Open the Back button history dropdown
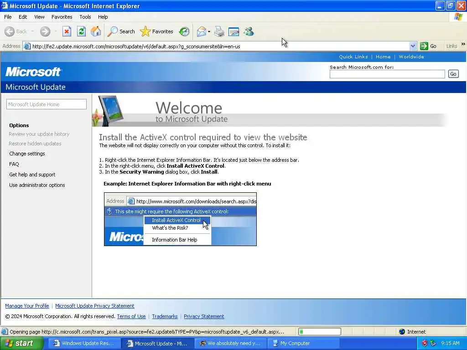The height and width of the screenshot is (350, 467). pyautogui.click(x=32, y=31)
